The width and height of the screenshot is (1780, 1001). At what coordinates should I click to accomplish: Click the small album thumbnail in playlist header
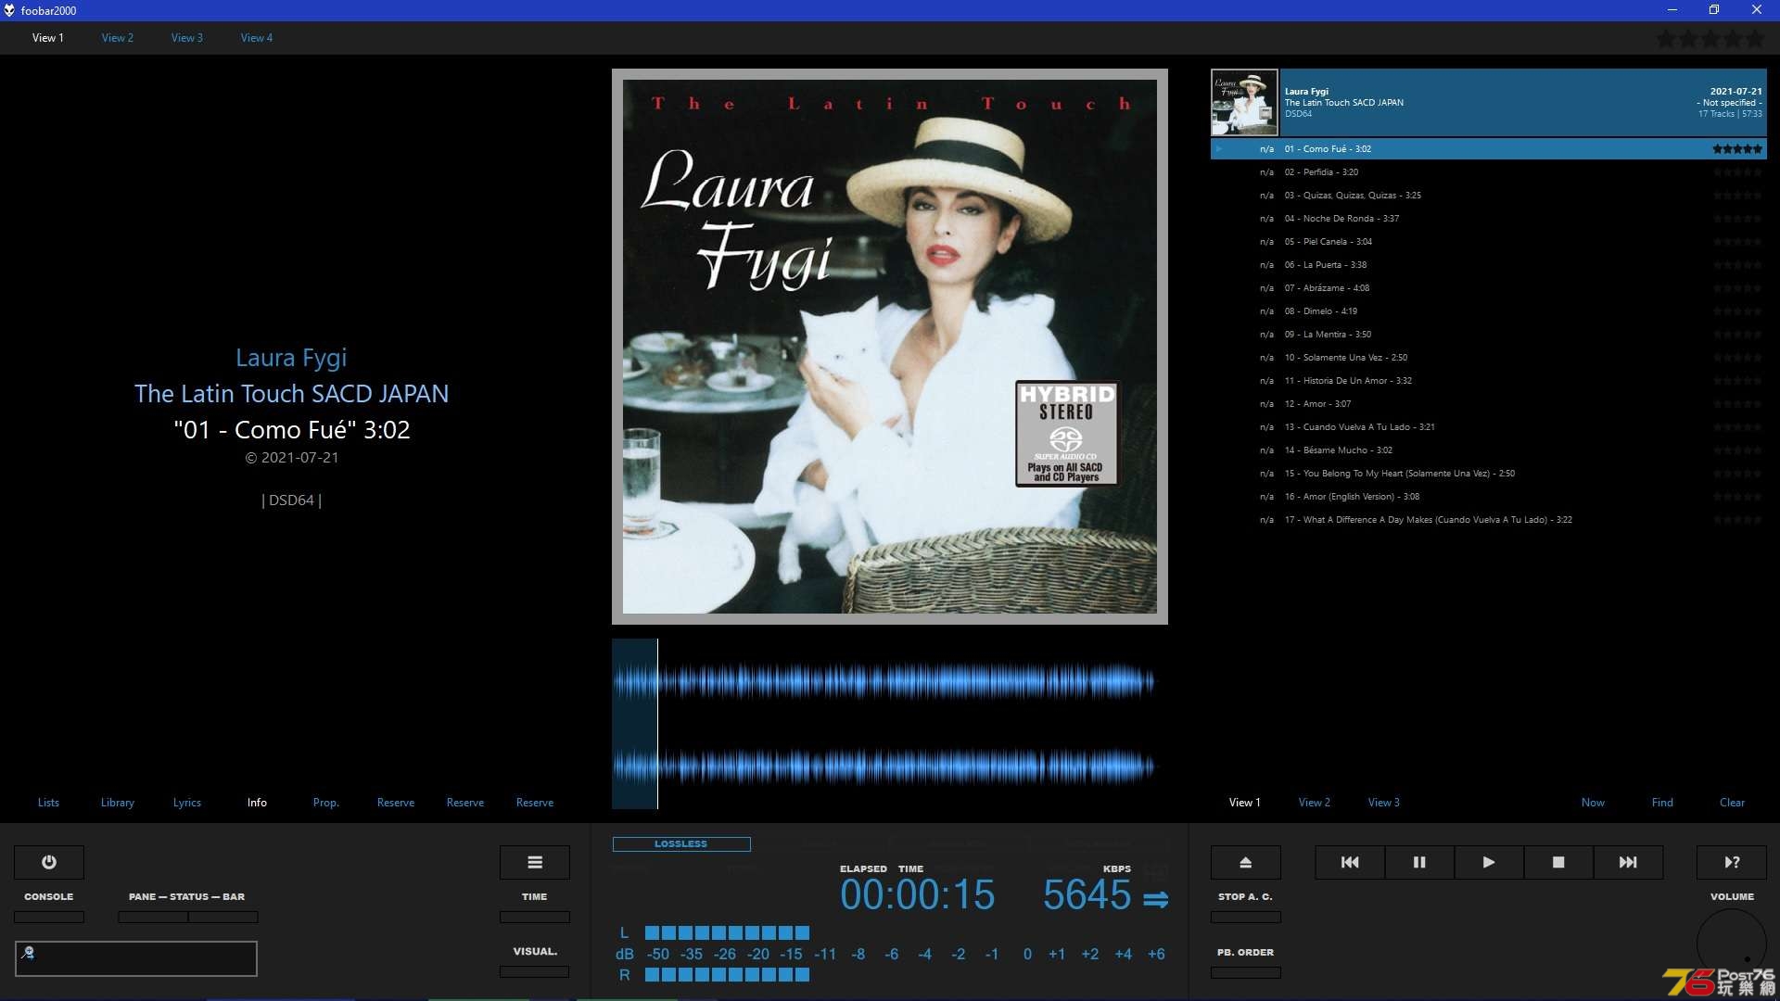click(1244, 103)
